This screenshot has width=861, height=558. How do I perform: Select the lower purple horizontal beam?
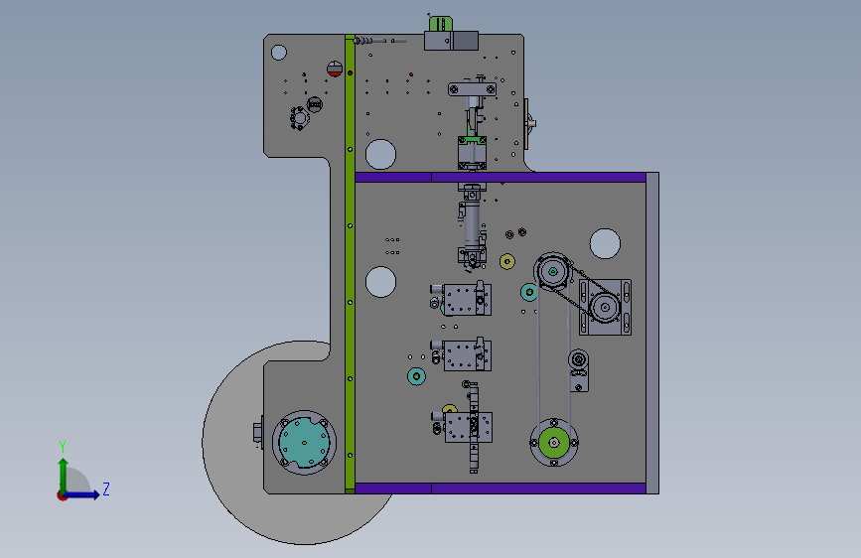pyautogui.click(x=501, y=488)
